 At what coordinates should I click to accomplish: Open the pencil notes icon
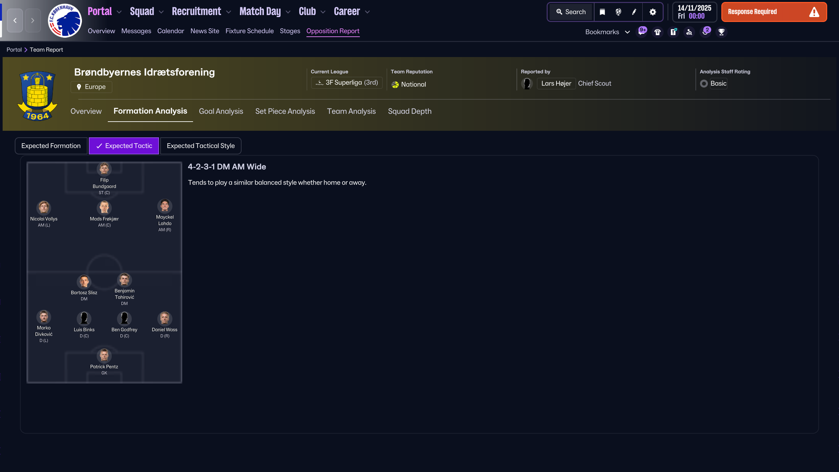[634, 12]
